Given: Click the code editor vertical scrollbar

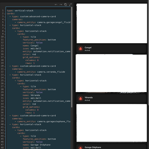Looking at the screenshot, I should pyautogui.click(x=72, y=57).
